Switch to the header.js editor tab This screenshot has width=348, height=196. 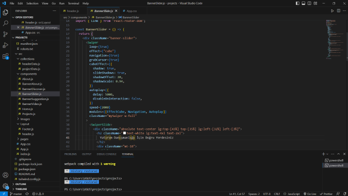[73, 11]
